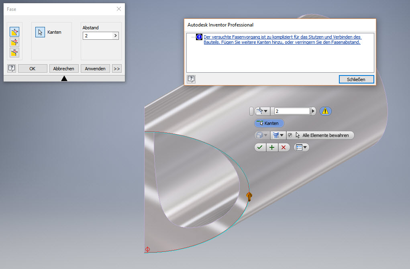This screenshot has width=410, height=269.
Task: Click the yellow warning triangle icon
Action: point(325,111)
